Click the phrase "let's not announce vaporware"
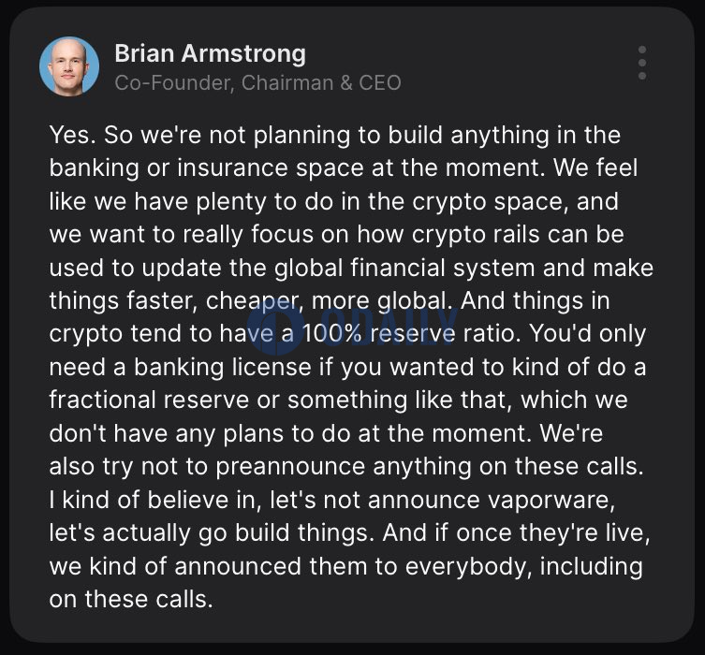 pyautogui.click(x=442, y=500)
